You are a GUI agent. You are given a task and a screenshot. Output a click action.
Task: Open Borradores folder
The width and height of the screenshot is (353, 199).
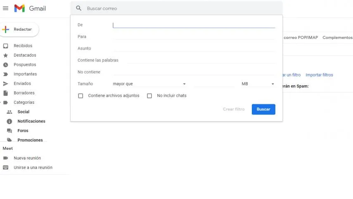(24, 93)
